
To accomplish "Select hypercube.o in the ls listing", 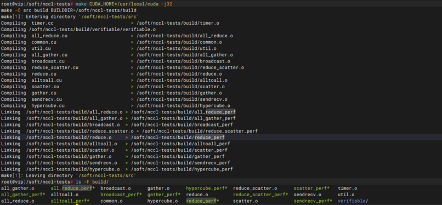I will point(163,201).
